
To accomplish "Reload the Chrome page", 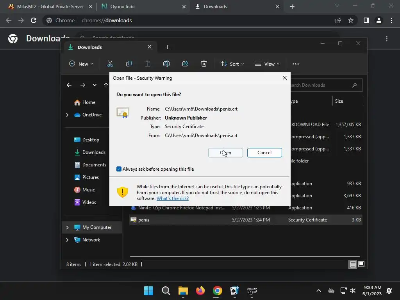I will click(x=34, y=20).
